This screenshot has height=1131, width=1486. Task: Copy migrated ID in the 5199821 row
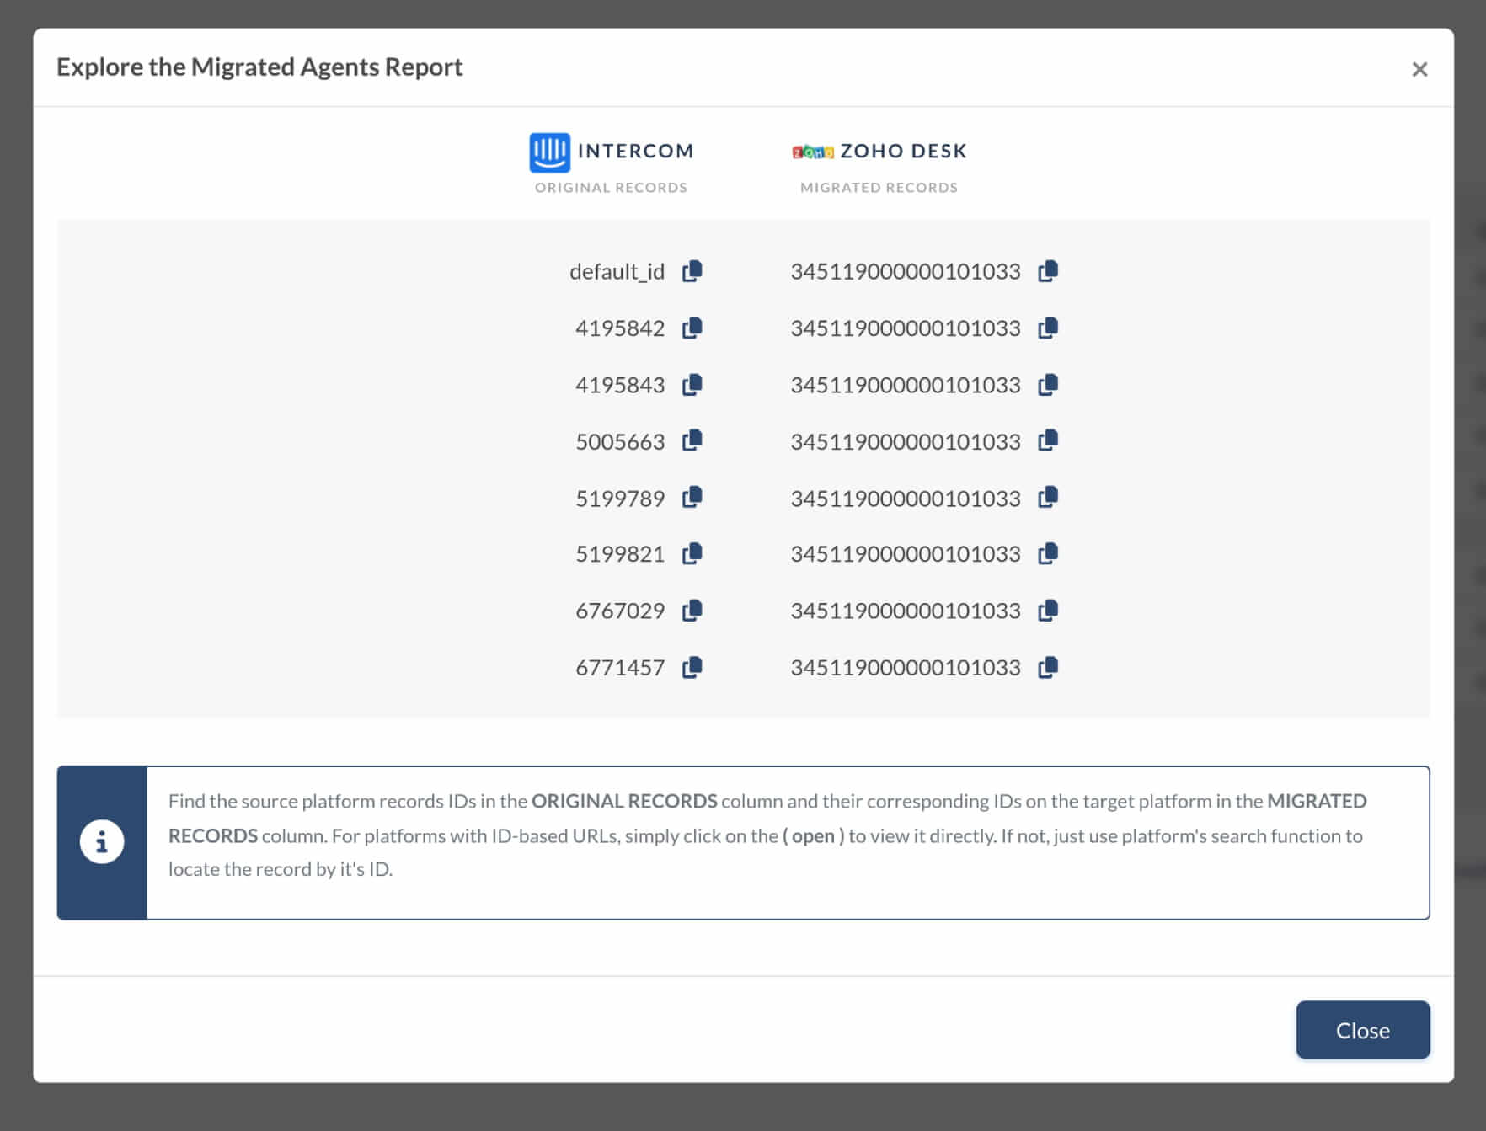click(1048, 553)
